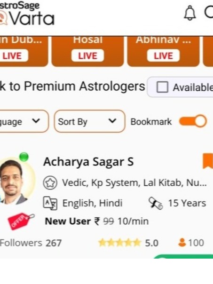Viewport: 213px width, 284px height.
Task: Open the notifications bell icon
Action: 190,13
